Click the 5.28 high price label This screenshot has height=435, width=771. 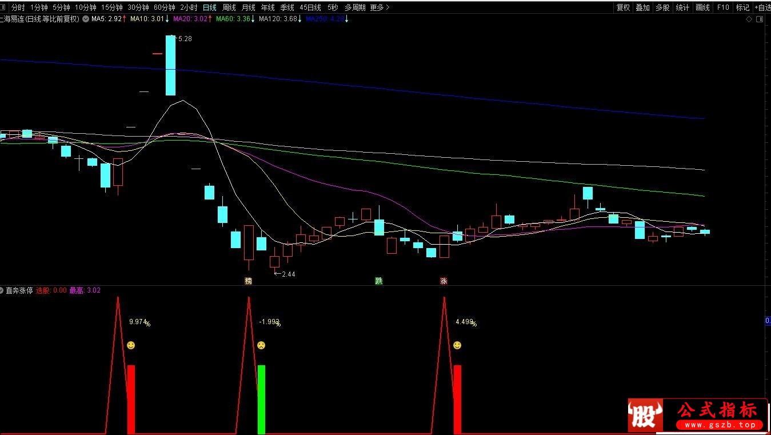pos(185,39)
